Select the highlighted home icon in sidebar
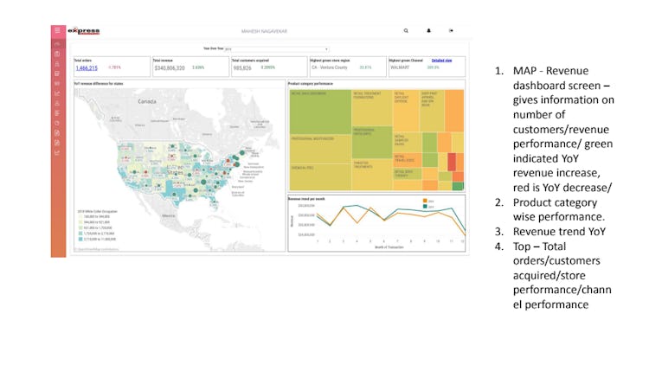Viewport: 649px width, 365px height. click(57, 43)
